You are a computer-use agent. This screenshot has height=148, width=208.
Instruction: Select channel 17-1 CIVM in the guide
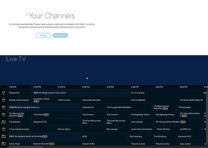(x=4, y=129)
